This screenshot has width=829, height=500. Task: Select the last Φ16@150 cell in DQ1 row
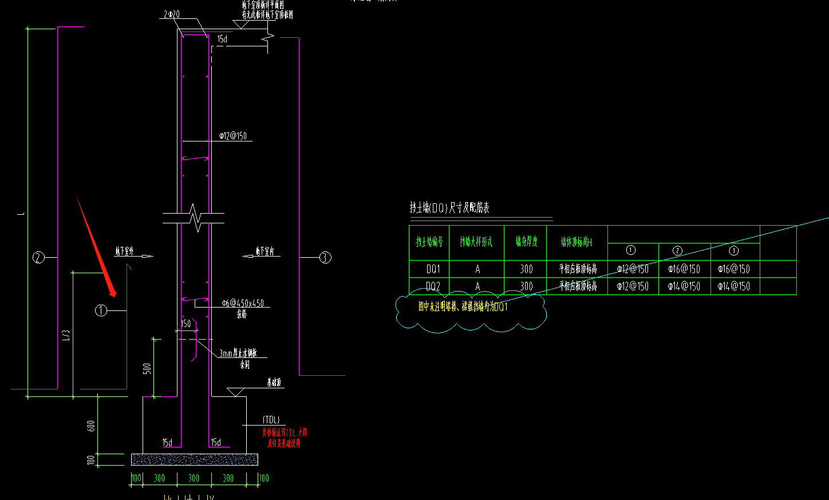tap(734, 269)
